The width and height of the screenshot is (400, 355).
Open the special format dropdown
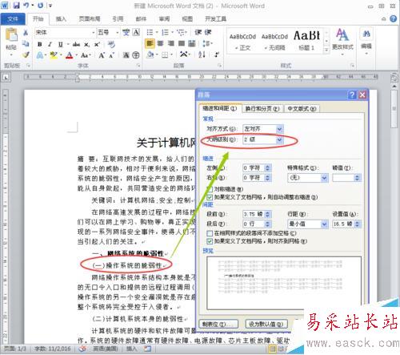(x=324, y=178)
